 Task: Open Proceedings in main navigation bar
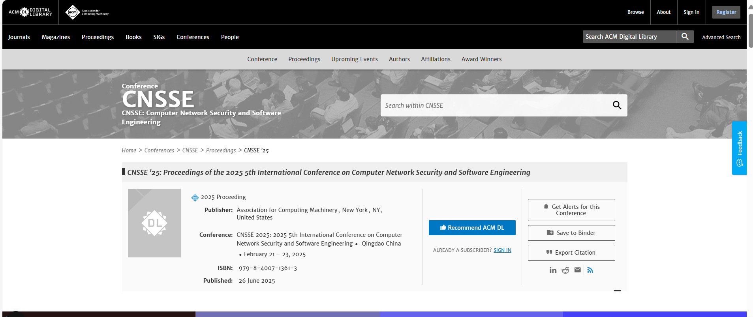click(x=98, y=37)
